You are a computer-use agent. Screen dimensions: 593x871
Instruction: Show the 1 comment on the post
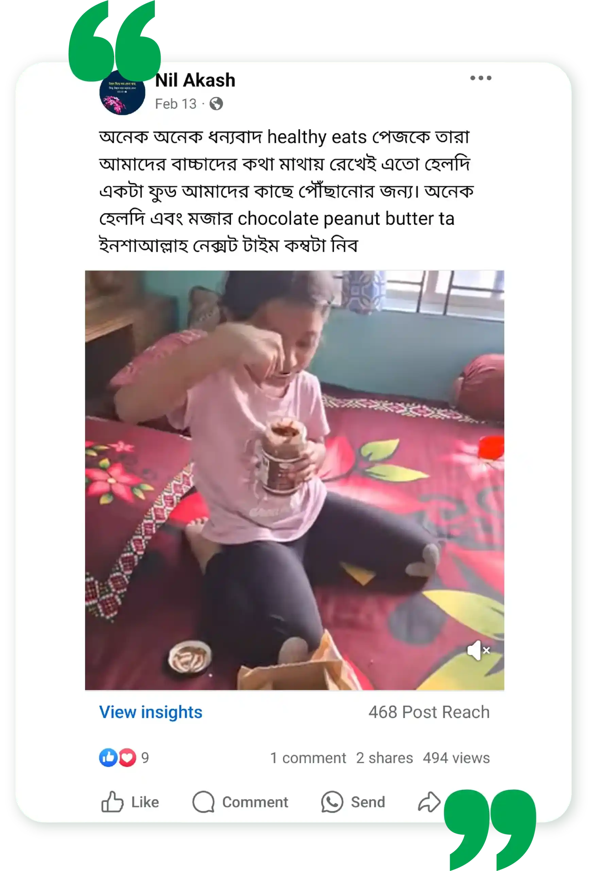click(308, 758)
